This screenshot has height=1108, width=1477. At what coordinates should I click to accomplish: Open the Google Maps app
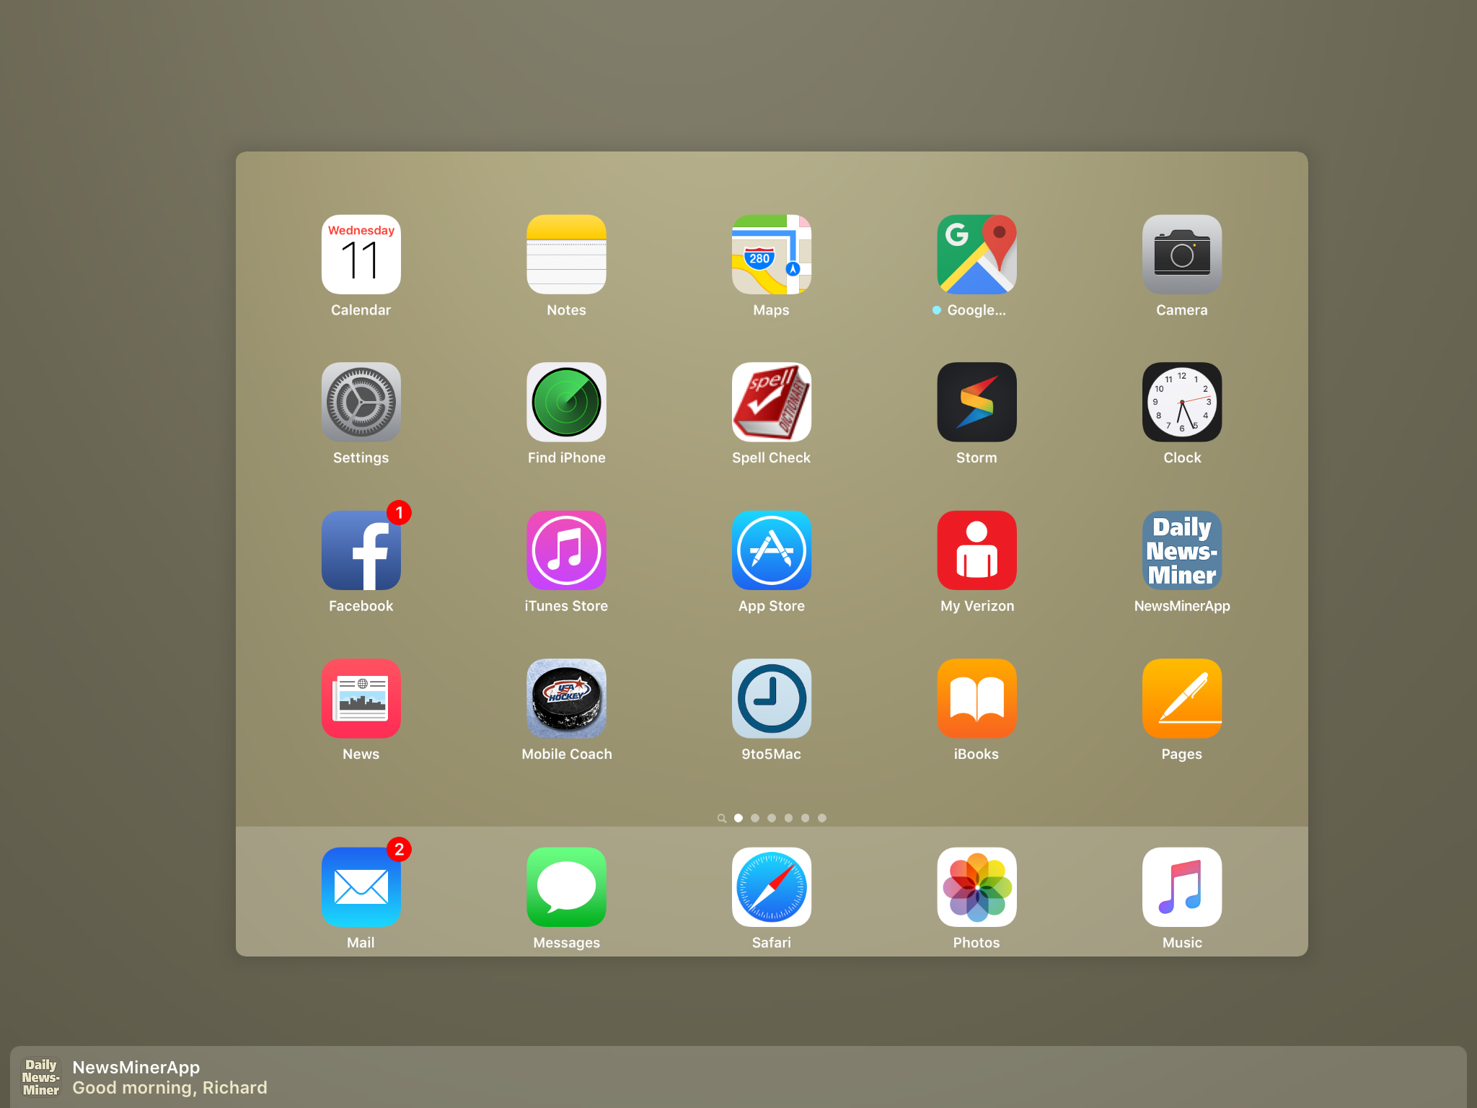click(x=976, y=254)
